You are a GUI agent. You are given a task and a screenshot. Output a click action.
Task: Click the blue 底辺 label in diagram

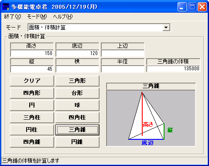click(147, 143)
